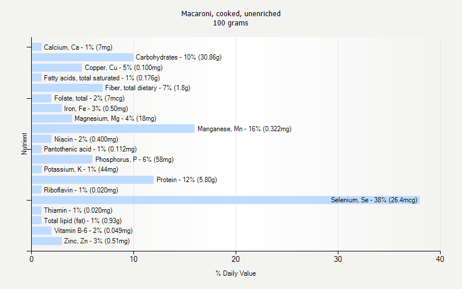Click the blue Magnesium bar
This screenshot has width=462, height=289.
coord(52,118)
